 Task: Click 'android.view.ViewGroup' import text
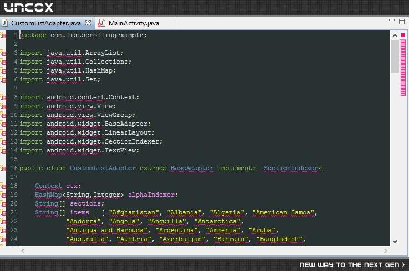pos(89,115)
